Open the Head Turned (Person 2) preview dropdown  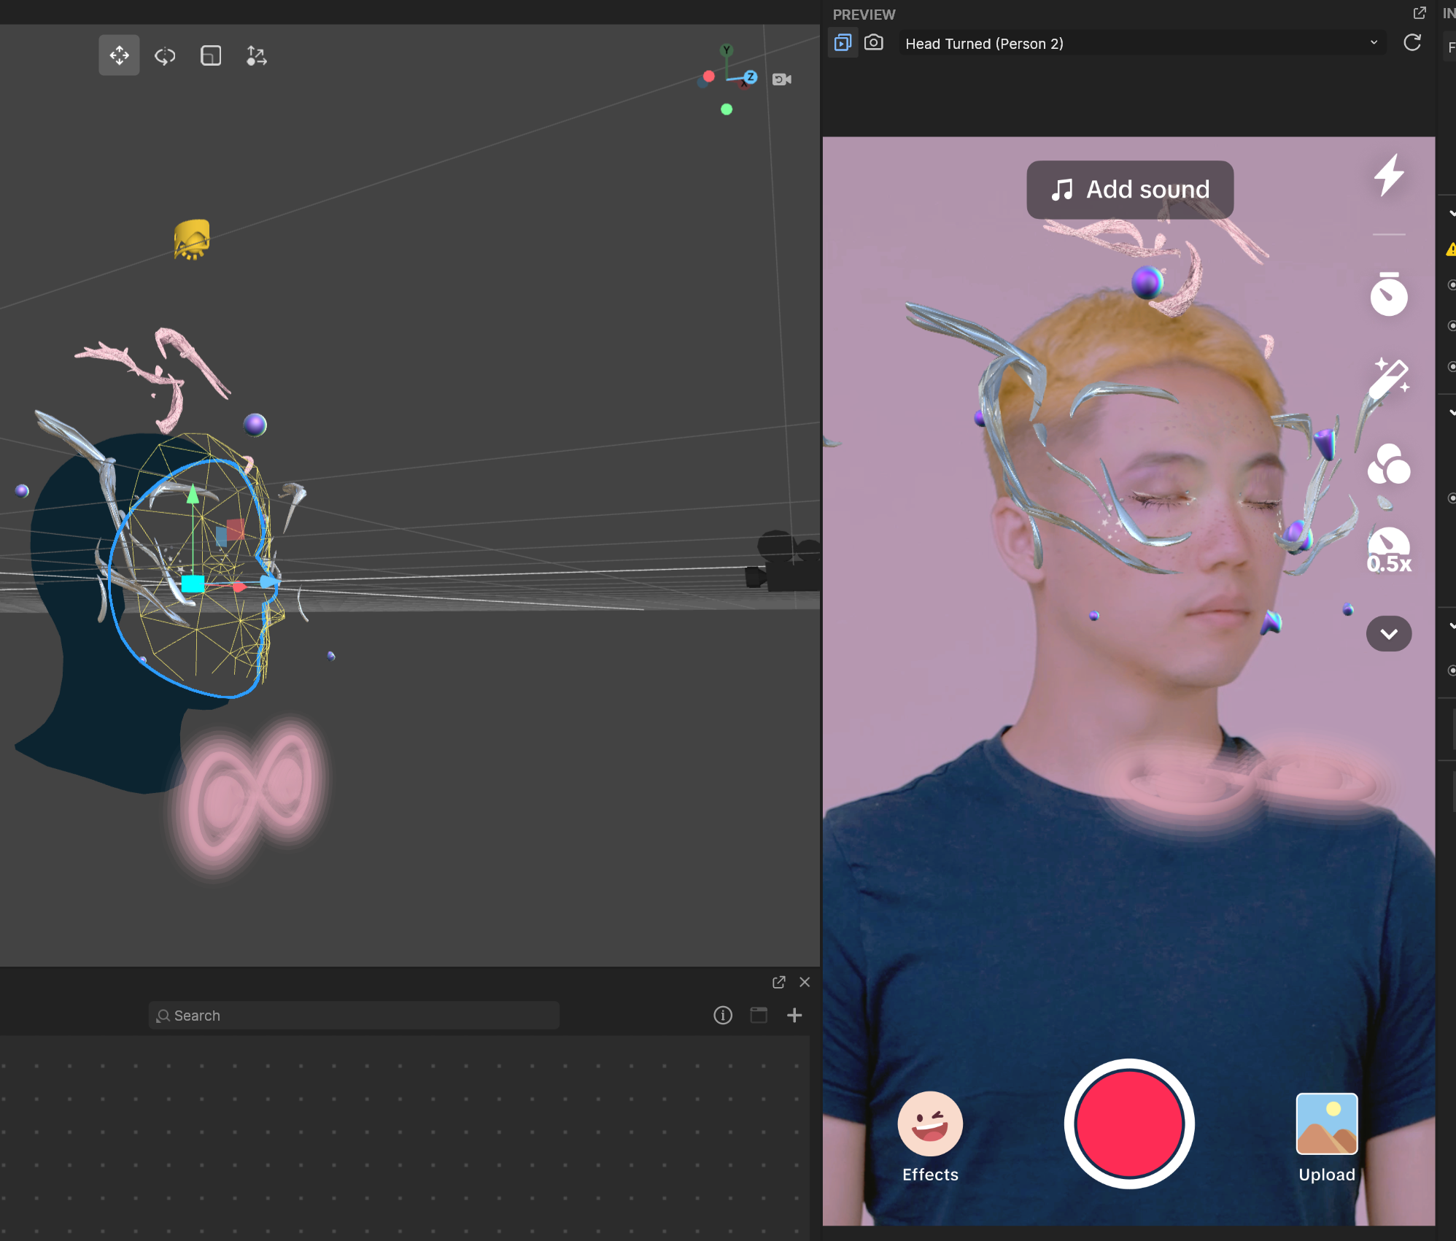[x=1142, y=43]
